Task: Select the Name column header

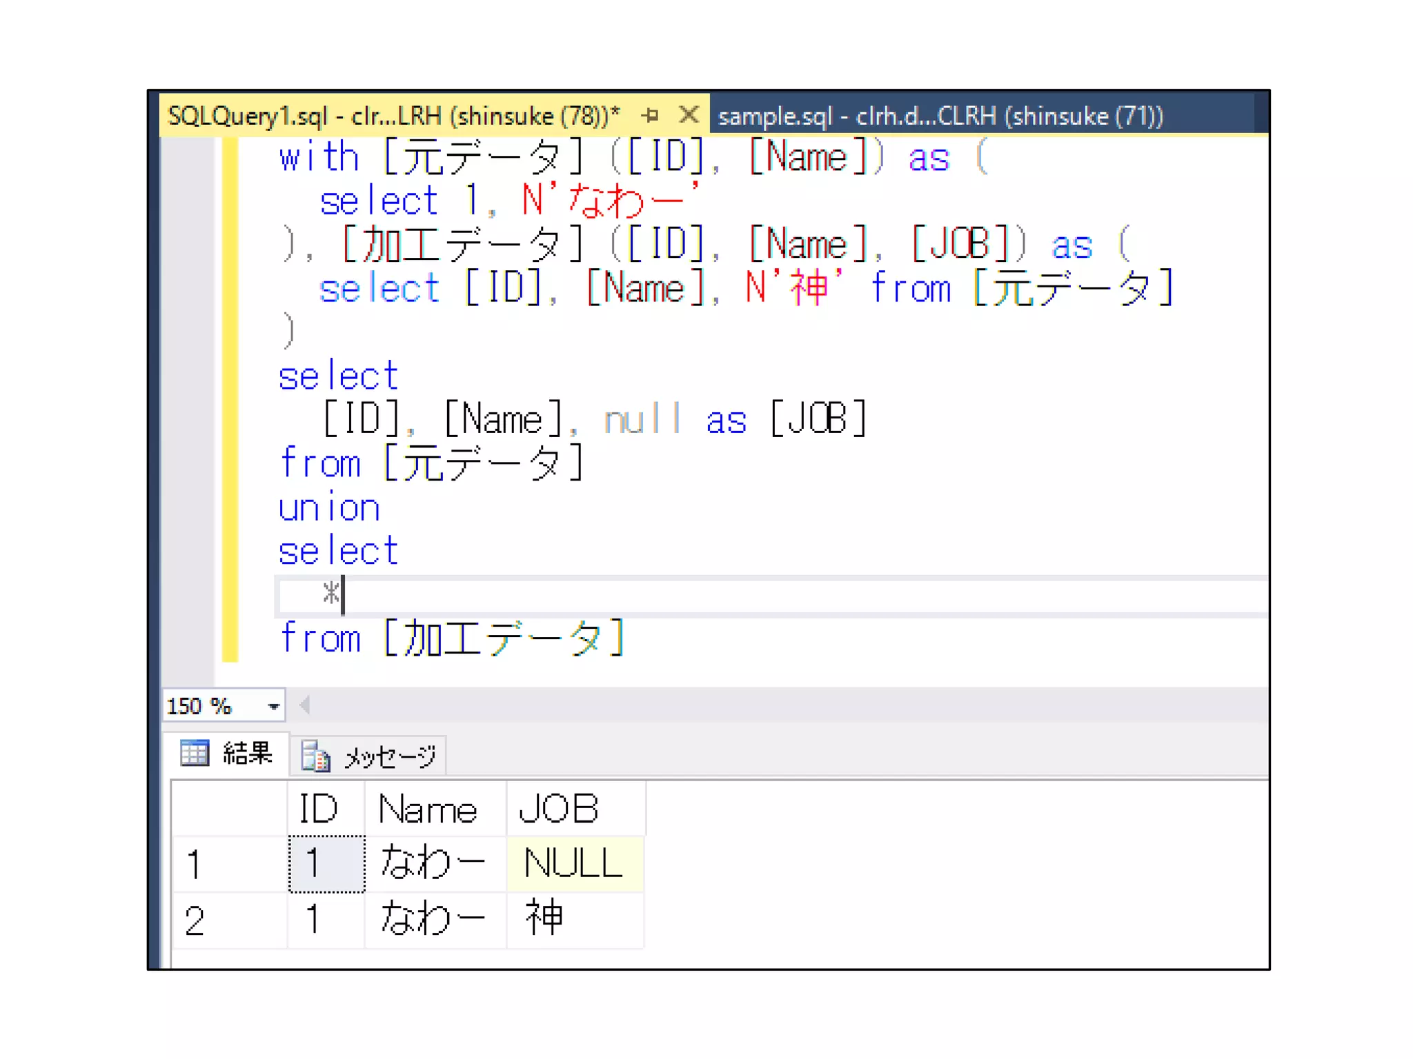Action: (428, 808)
